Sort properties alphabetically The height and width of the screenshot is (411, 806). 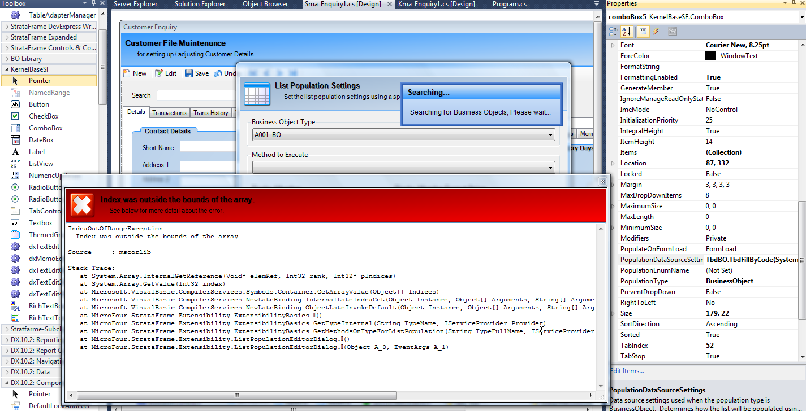pyautogui.click(x=627, y=32)
